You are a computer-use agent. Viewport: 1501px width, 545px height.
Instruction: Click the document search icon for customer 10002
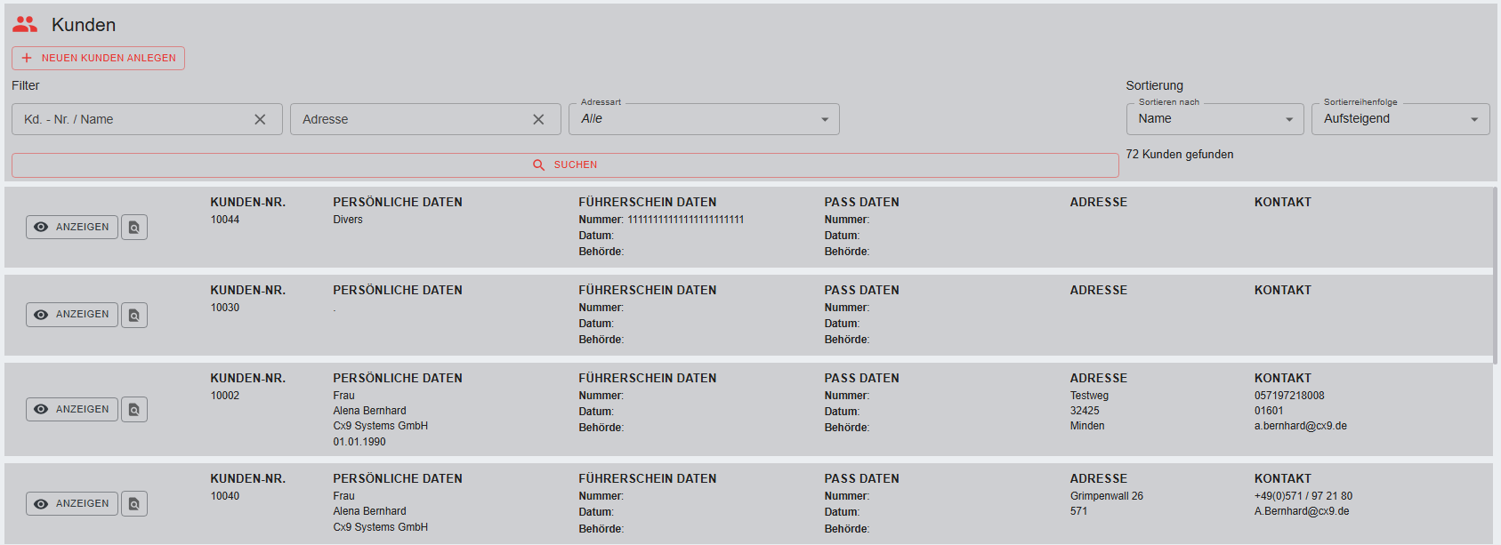(x=134, y=410)
